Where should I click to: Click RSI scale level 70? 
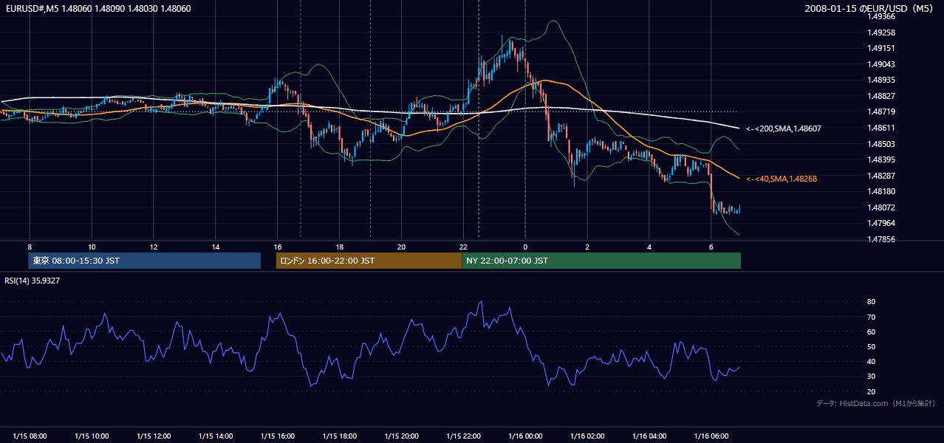click(x=872, y=317)
